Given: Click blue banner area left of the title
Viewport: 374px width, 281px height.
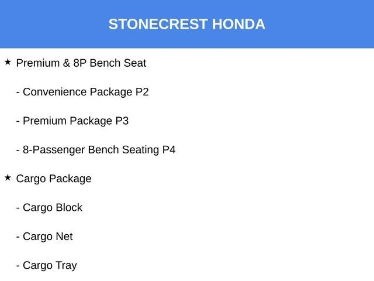Looking at the screenshot, I should [x=53, y=24].
